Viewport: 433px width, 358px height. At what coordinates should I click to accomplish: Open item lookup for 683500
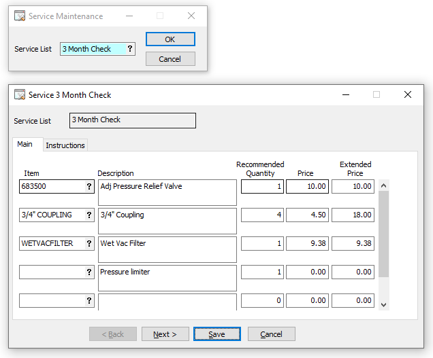[89, 187]
